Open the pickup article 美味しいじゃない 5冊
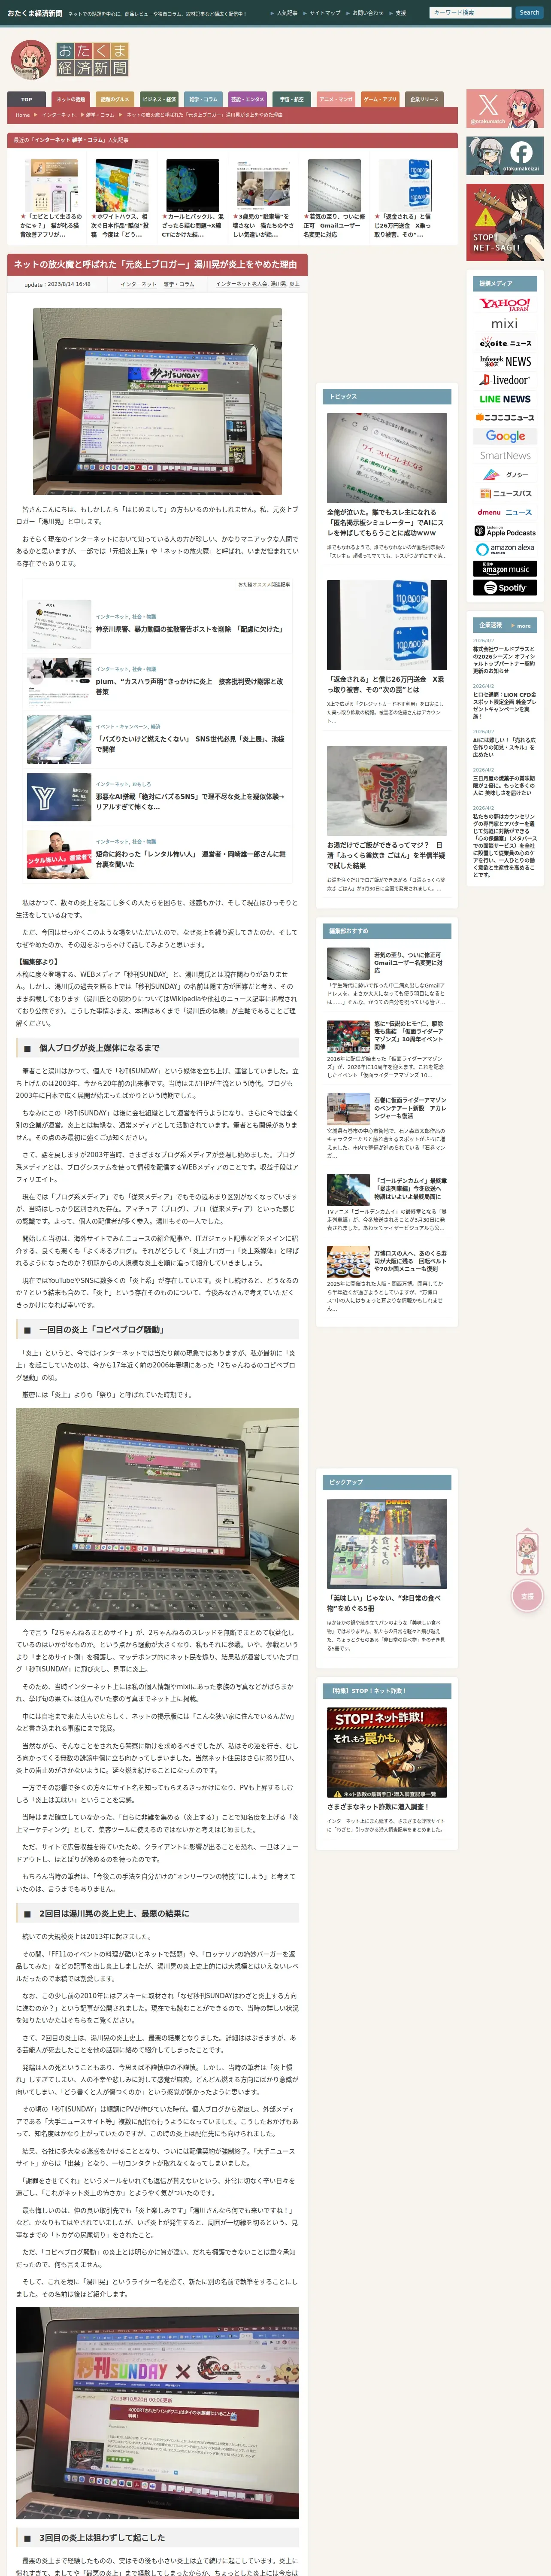Viewport: 551px width, 2576px height. 387,1574
